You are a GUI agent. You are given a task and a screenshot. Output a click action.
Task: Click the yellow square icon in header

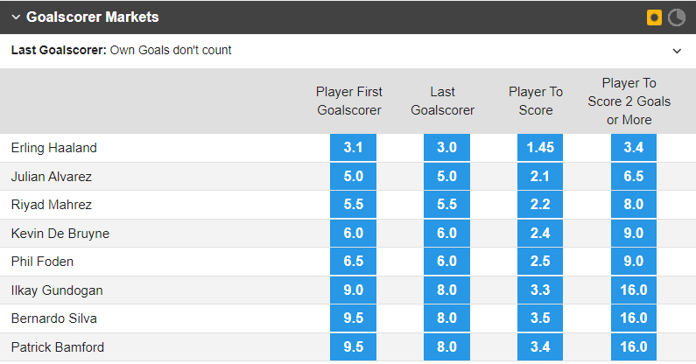[x=654, y=17]
